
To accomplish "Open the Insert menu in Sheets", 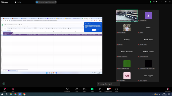I will point(12,26).
